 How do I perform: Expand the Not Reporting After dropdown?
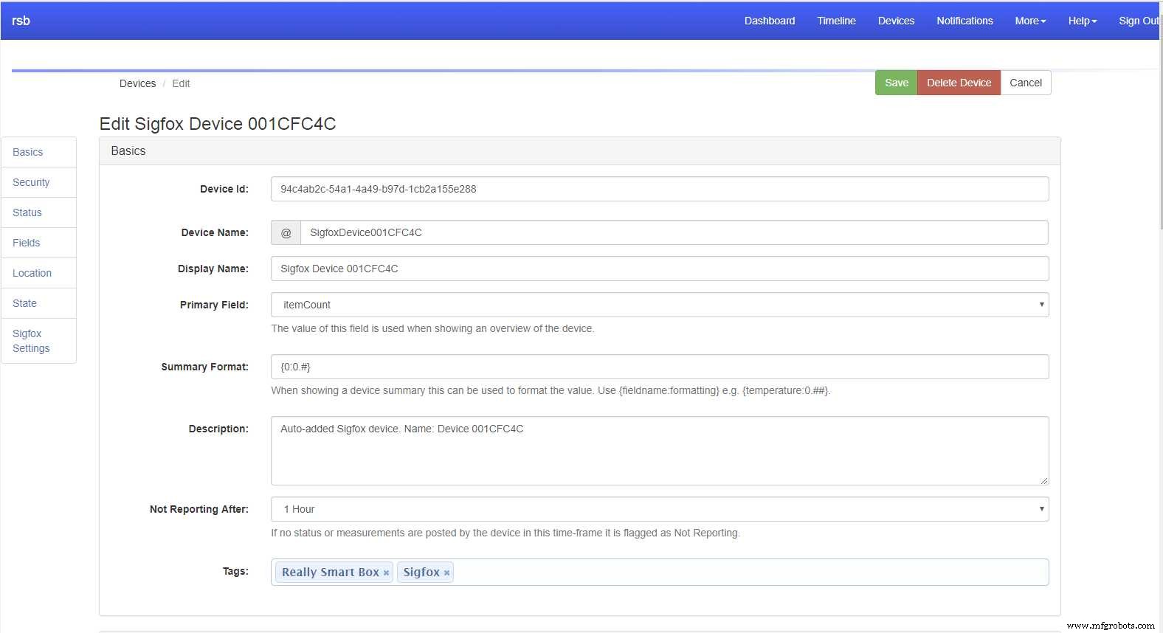click(x=659, y=509)
